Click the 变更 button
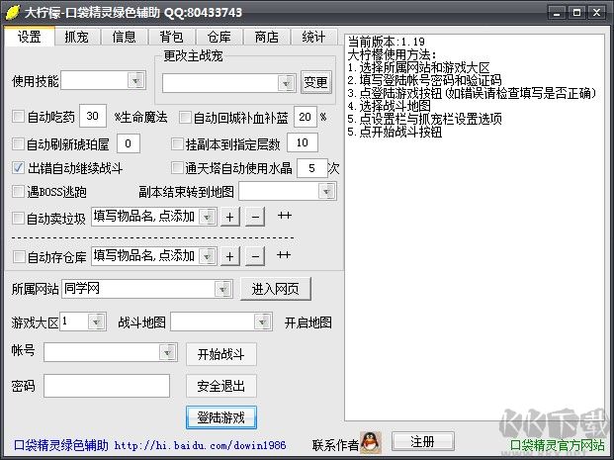614x460 pixels. pyautogui.click(x=316, y=82)
